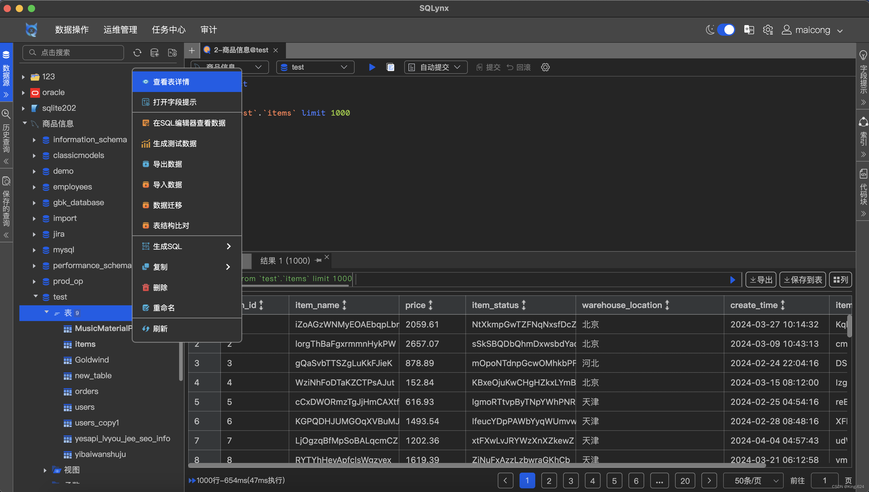The width and height of the screenshot is (869, 492).
Task: Click the run query play icon
Action: 372,67
